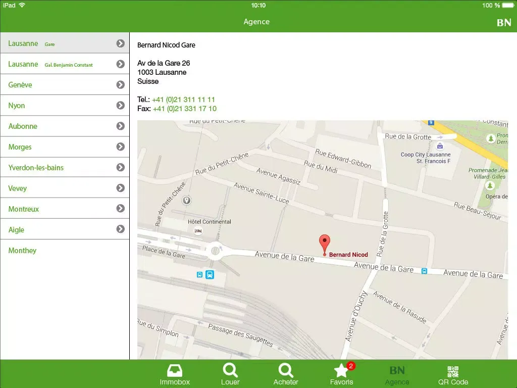
Task: Click the small bus icon beside train icon
Action: (199, 274)
